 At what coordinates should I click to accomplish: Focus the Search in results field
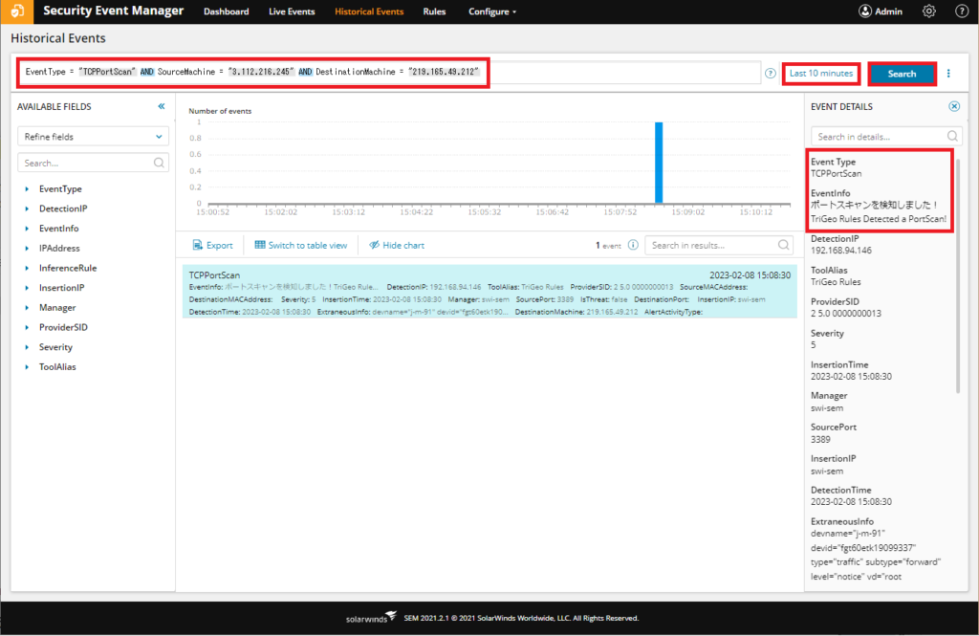719,245
